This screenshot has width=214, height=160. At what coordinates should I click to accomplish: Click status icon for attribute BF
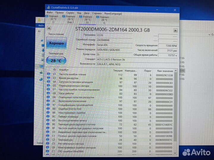[48, 128]
